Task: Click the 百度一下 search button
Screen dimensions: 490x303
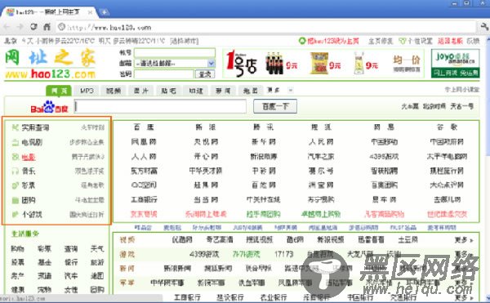Action: [275, 106]
